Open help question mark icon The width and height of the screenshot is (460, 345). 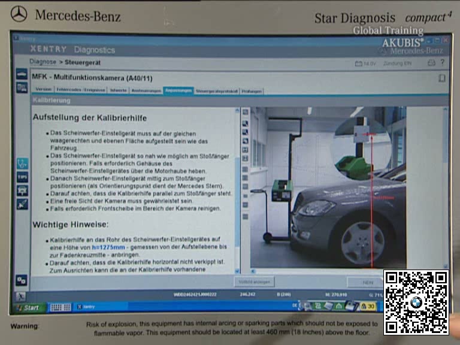443,62
